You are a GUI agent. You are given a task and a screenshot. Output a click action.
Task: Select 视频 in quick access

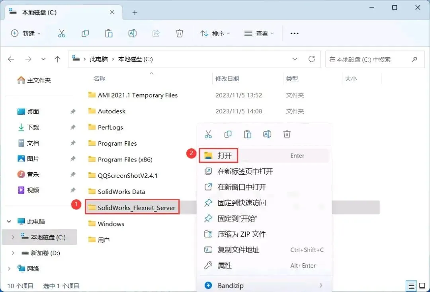tap(28, 190)
